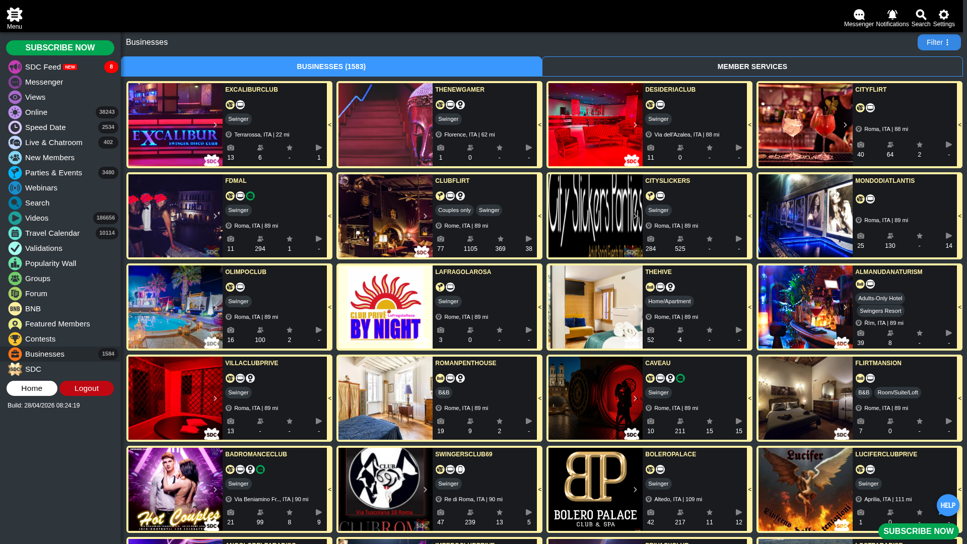
Task: Click the Search magnifier in top bar
Action: click(x=921, y=18)
